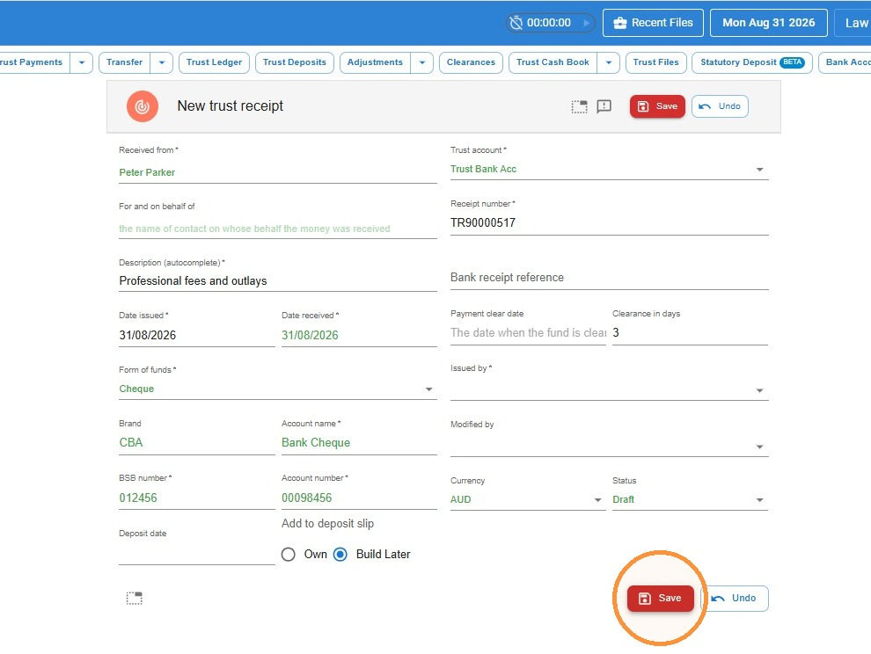The height and width of the screenshot is (654, 871).
Task: Click the Deposit date field
Action: click(197, 554)
